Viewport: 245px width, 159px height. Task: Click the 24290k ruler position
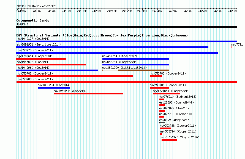[233, 11]
